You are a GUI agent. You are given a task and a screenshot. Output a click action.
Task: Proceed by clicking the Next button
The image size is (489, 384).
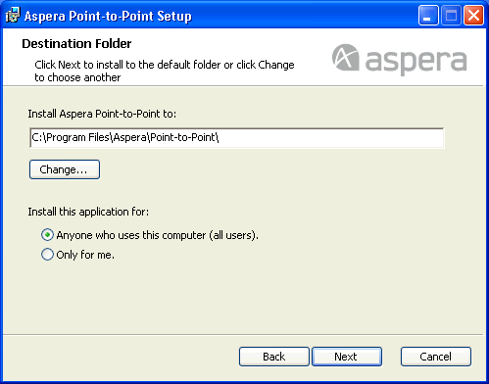[347, 357]
